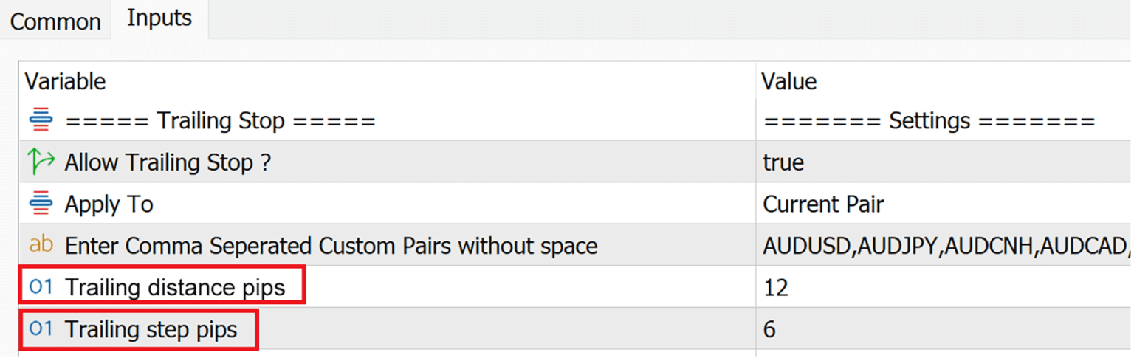Click the '======= Settings =======' value cell

pyautogui.click(x=928, y=120)
